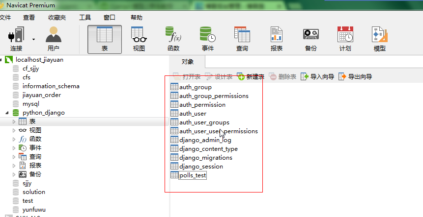423x217 pixels.
Task: Select the django_admin_log table
Action: coord(205,140)
